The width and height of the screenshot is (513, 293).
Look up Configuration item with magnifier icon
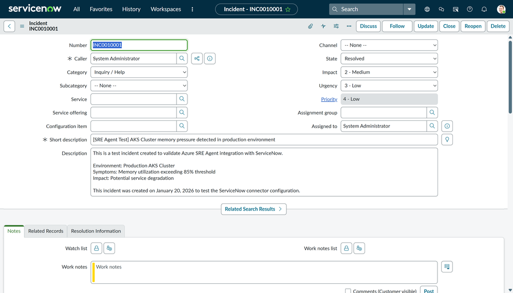pos(182,126)
